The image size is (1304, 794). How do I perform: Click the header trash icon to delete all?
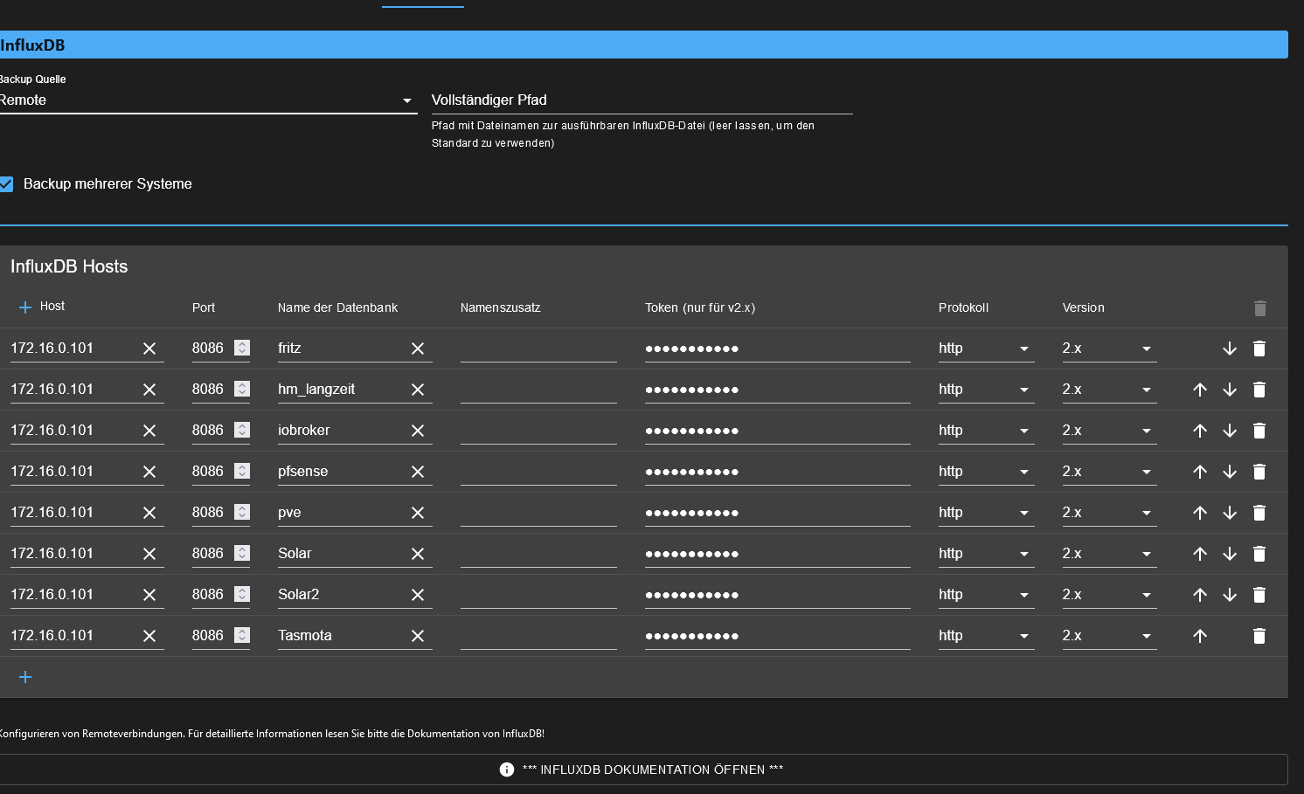coord(1259,308)
